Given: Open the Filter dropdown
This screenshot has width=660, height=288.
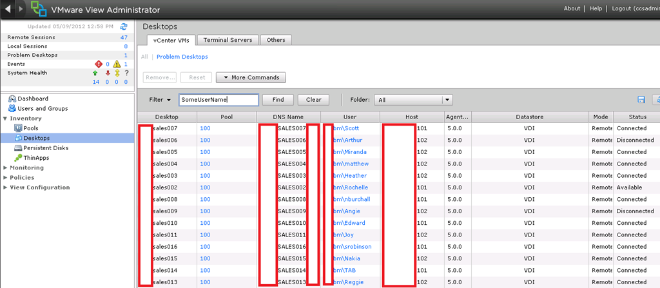Looking at the screenshot, I should click(159, 100).
